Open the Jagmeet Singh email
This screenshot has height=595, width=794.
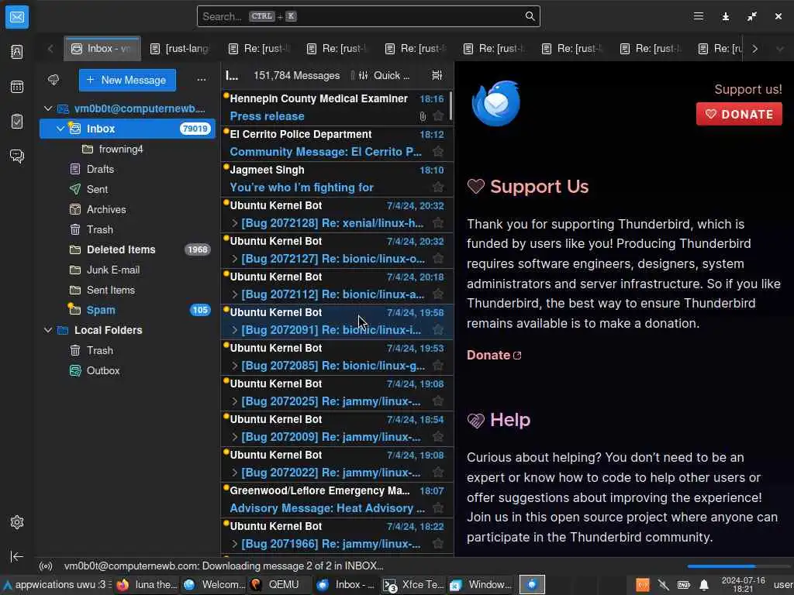tap(337, 179)
